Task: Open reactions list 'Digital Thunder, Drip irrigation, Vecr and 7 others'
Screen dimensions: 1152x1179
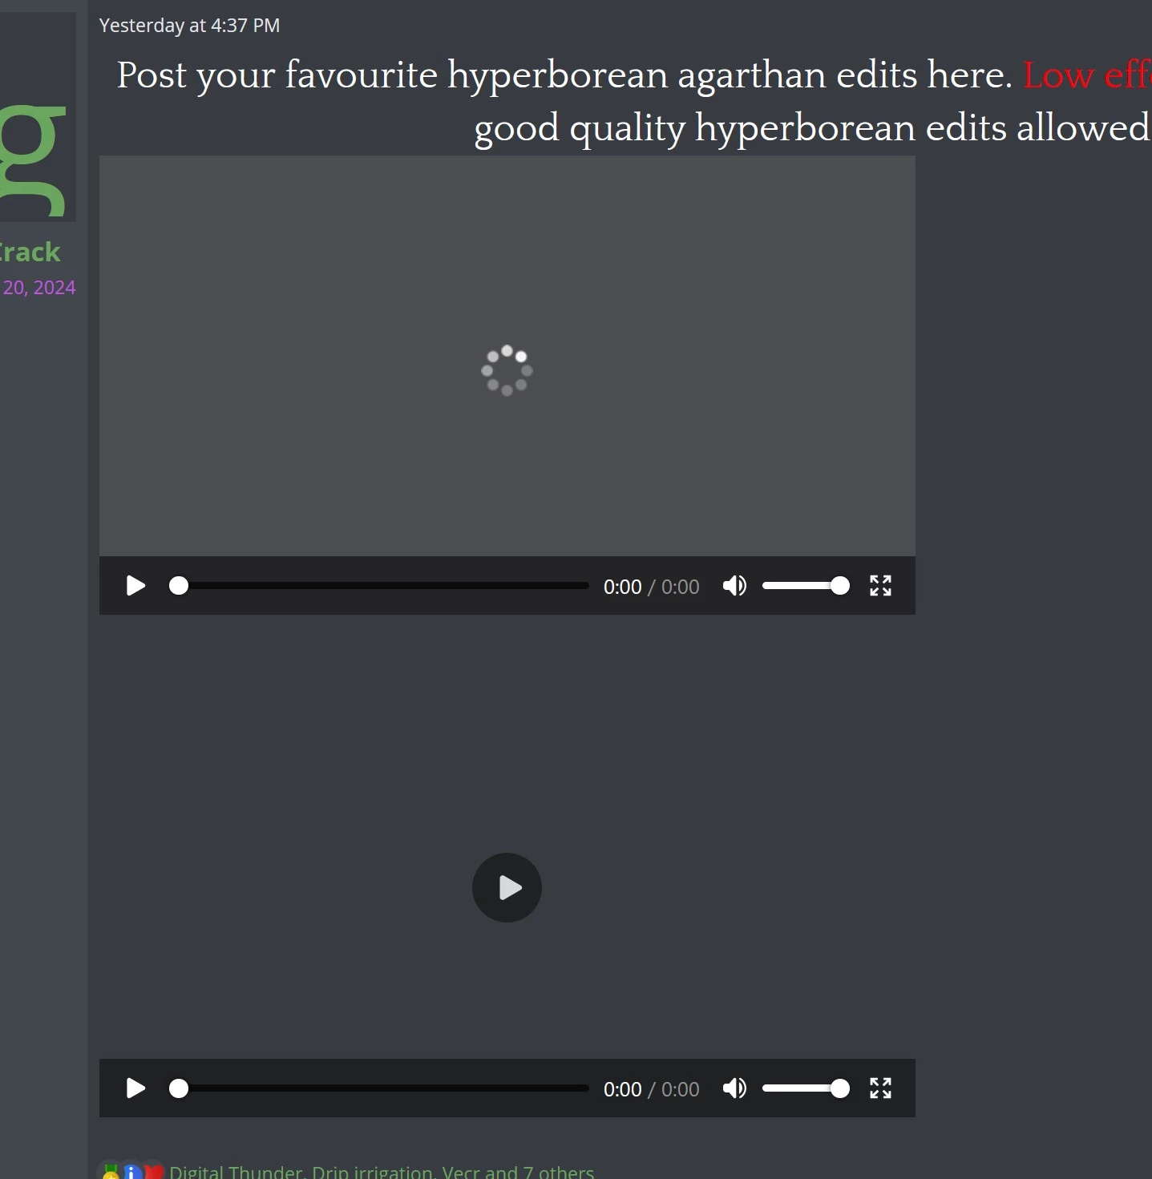Action: point(382,1171)
